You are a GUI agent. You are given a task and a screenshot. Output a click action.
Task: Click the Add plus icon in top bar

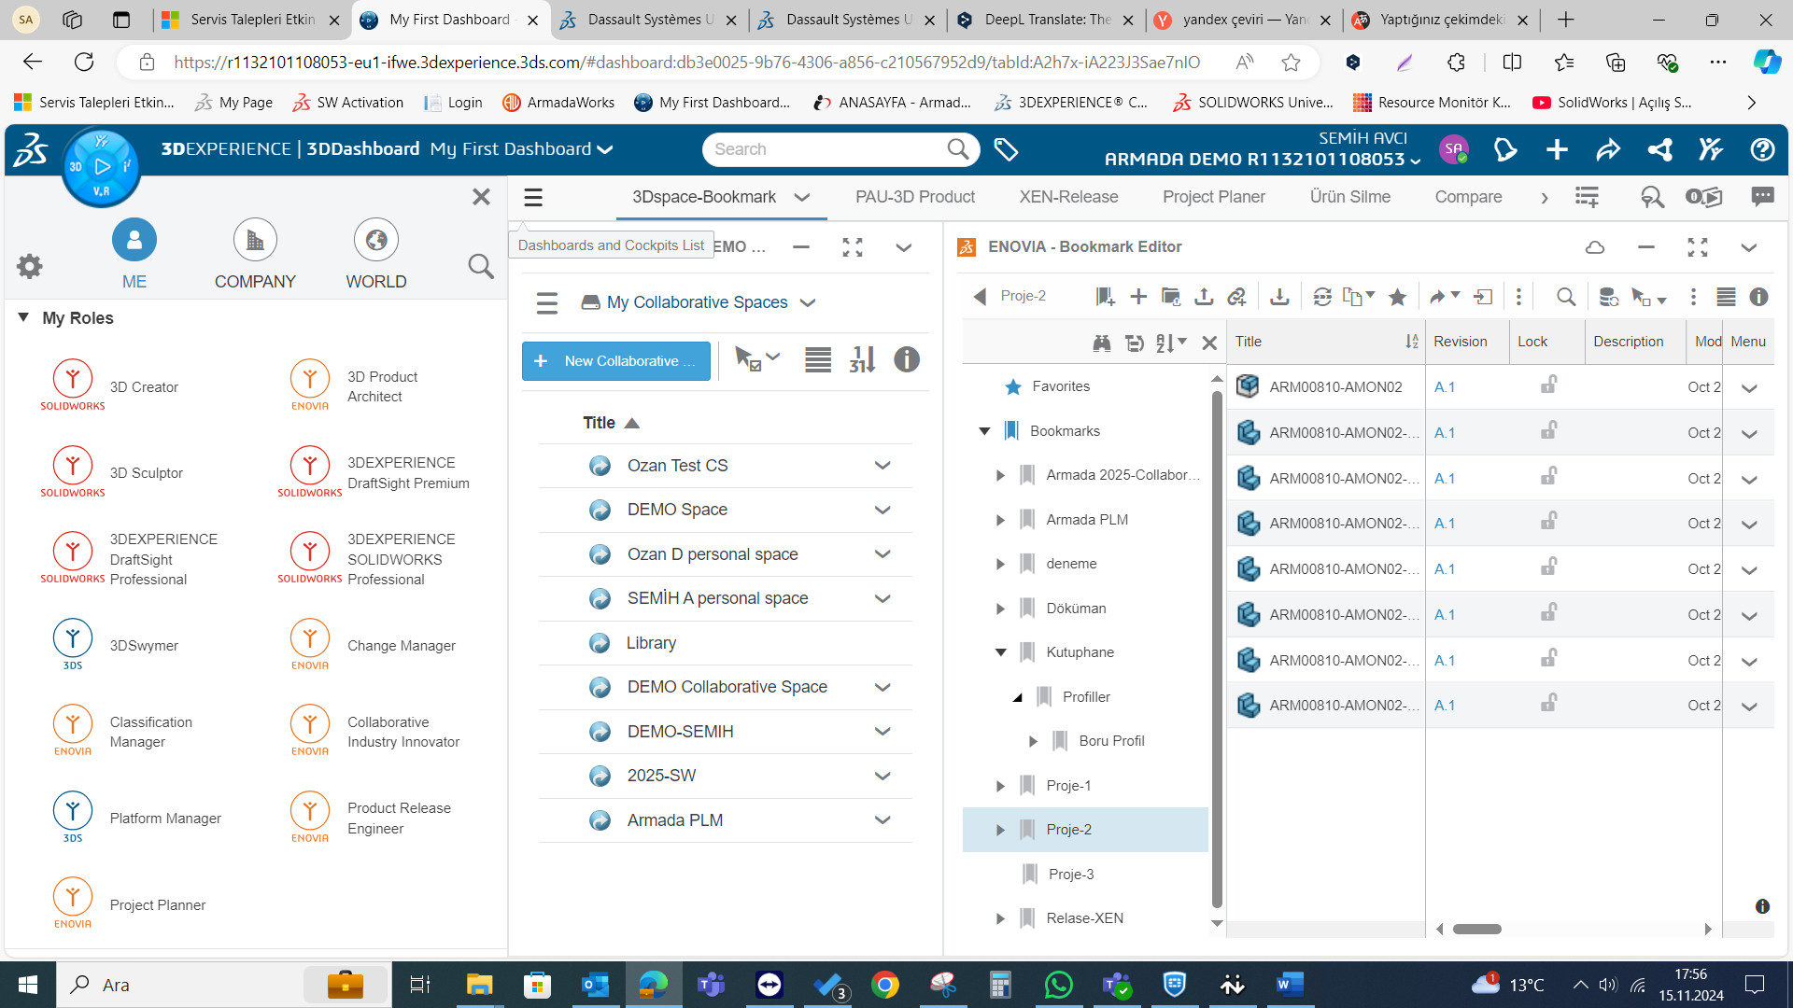click(1557, 149)
